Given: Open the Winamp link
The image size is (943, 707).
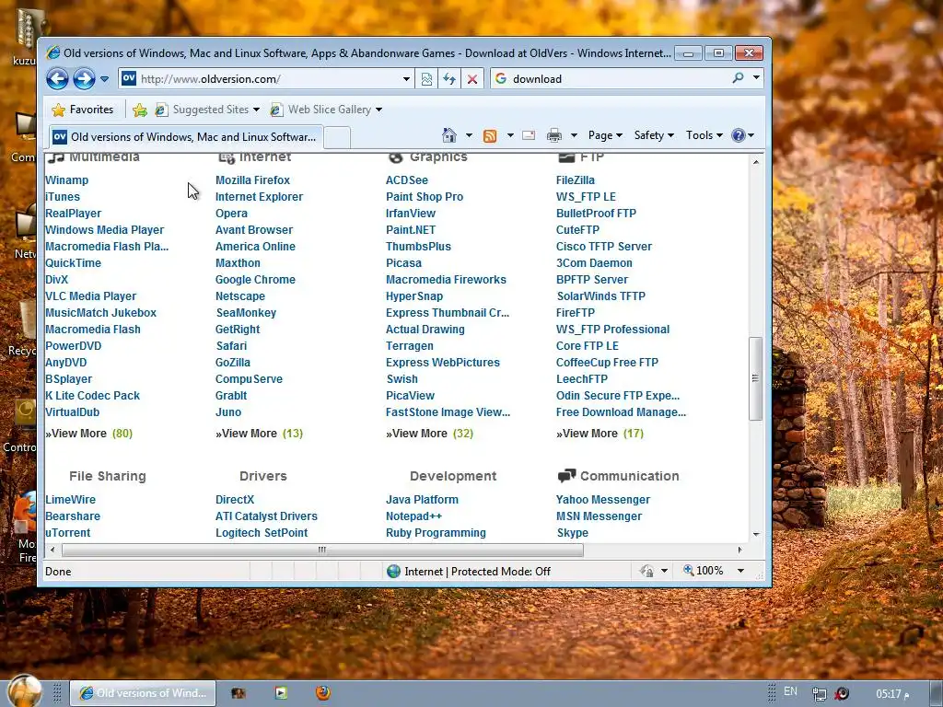Looking at the screenshot, I should click(x=66, y=180).
